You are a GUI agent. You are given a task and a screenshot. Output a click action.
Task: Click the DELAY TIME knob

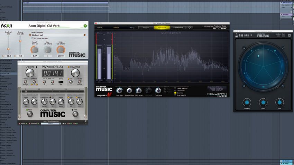tap(75, 73)
